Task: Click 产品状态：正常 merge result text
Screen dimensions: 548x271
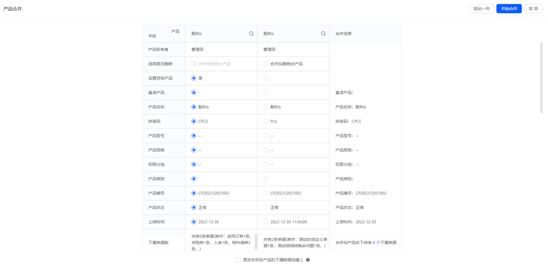Action: (x=349, y=208)
